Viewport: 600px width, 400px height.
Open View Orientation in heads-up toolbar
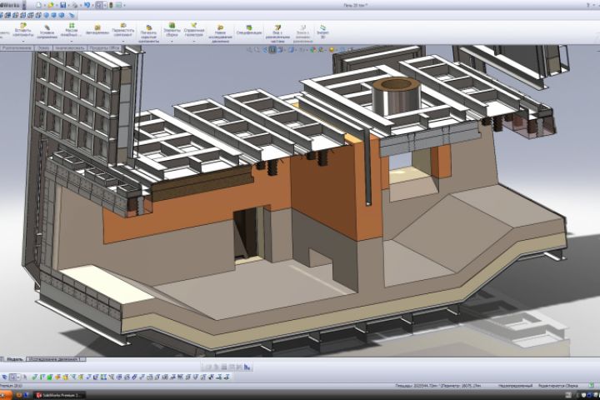[280, 50]
